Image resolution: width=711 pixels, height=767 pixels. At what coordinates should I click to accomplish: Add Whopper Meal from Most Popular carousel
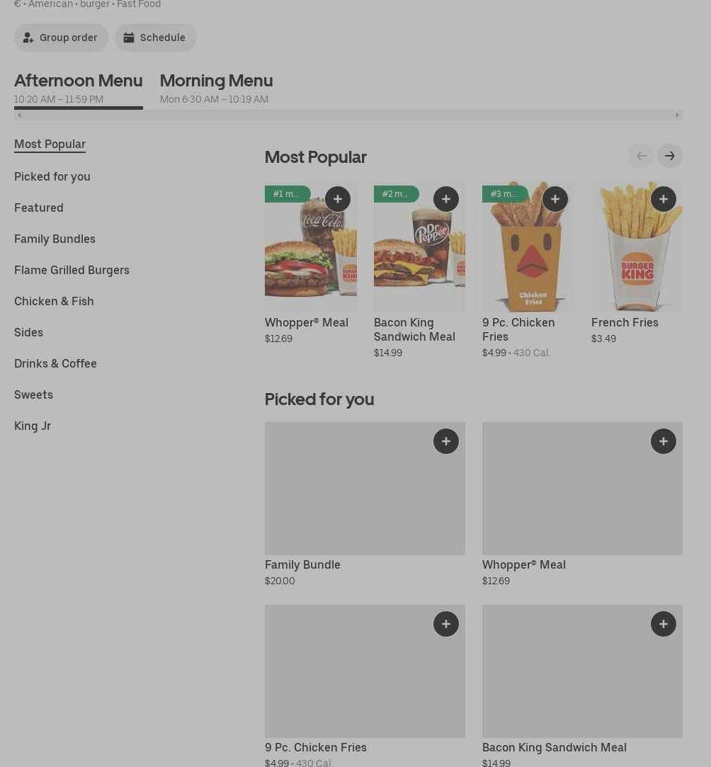[338, 199]
